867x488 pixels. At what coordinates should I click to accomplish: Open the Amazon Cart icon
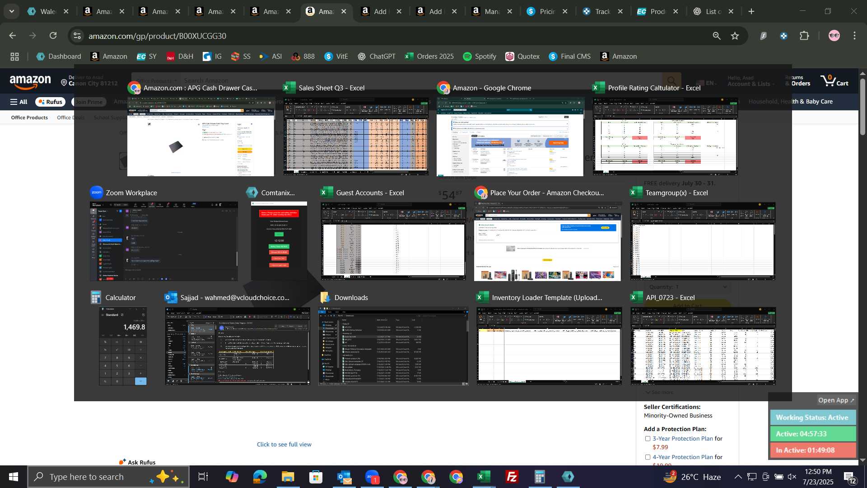(x=834, y=81)
